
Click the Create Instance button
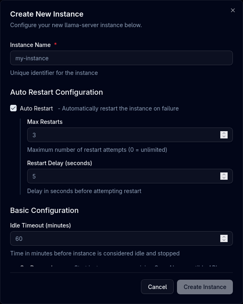click(x=205, y=287)
